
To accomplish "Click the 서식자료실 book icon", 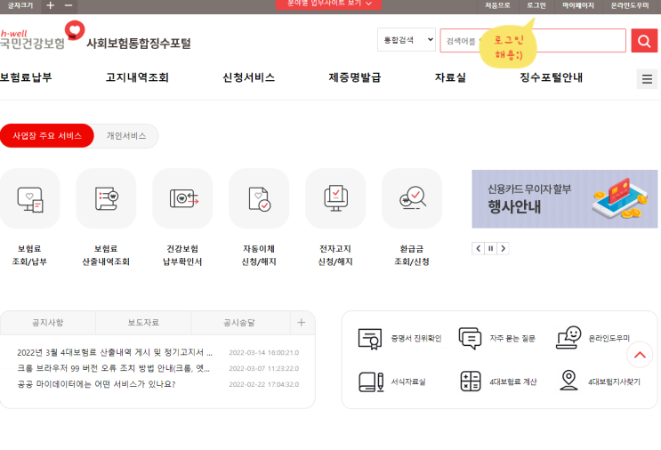I will pyautogui.click(x=371, y=382).
